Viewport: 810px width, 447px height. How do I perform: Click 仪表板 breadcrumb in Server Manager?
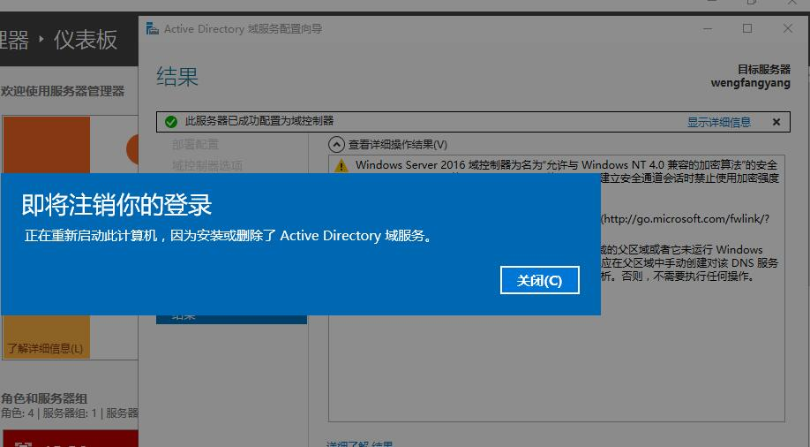click(86, 40)
